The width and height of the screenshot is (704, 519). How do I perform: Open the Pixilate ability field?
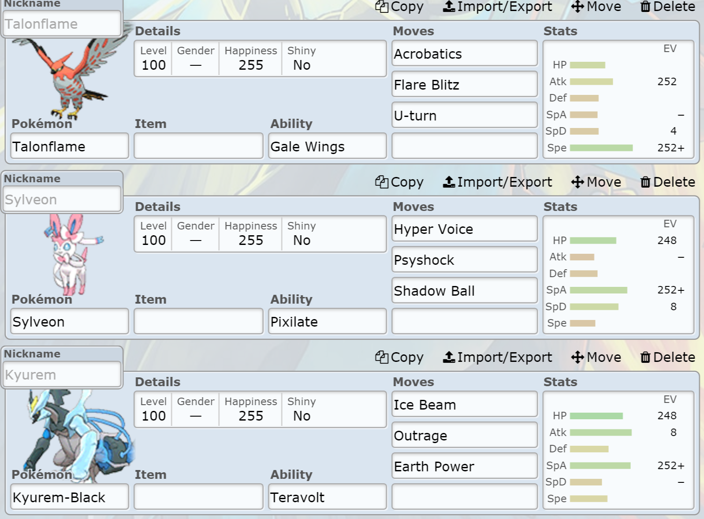pyautogui.click(x=328, y=321)
